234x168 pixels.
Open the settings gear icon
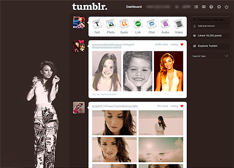click(x=219, y=7)
